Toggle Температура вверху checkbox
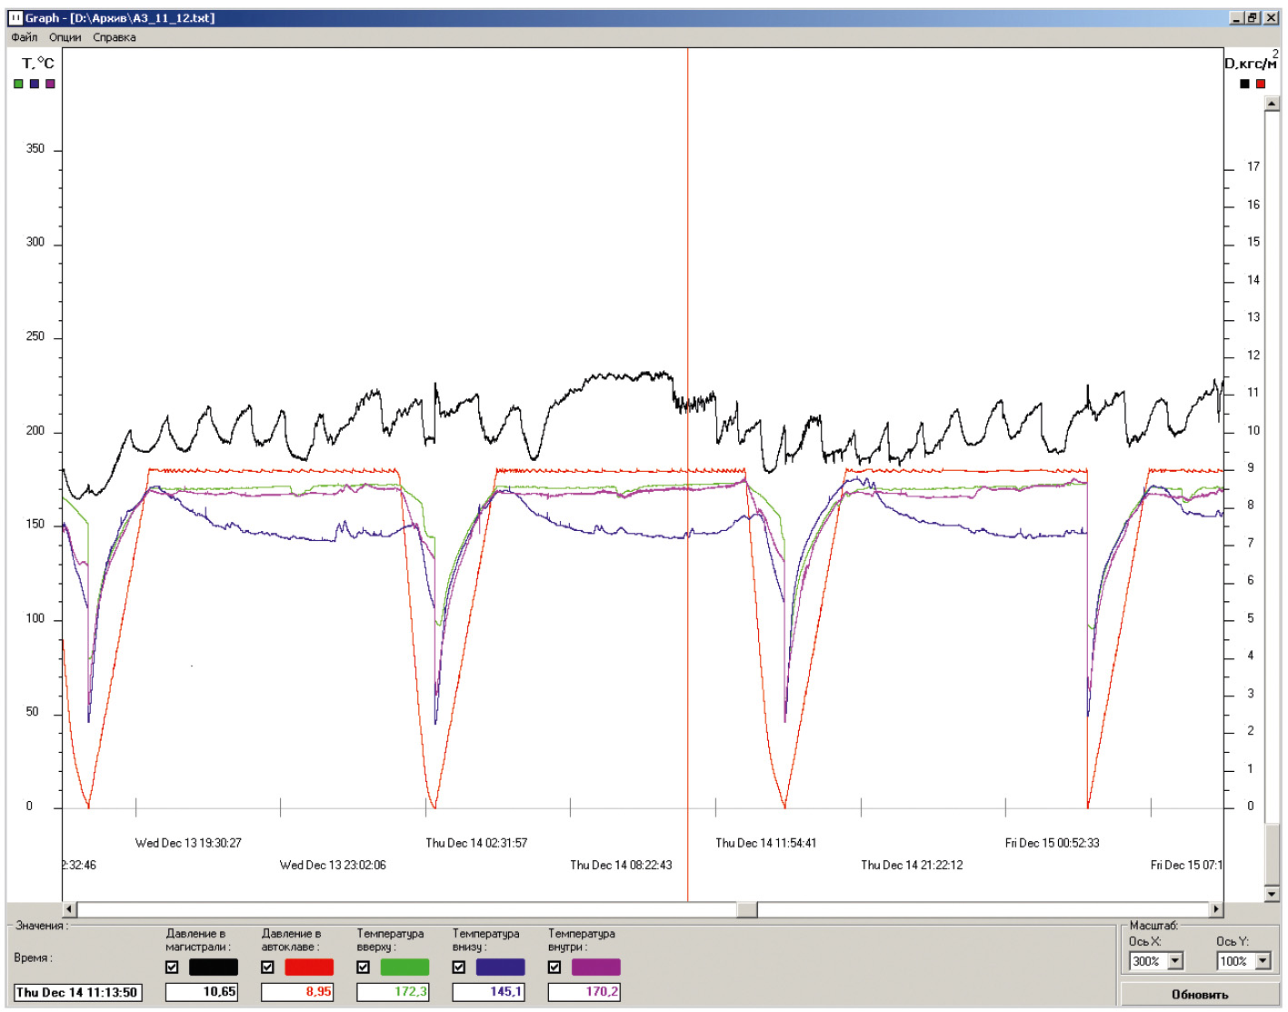Viewport: 1288px width, 1012px height. point(363,967)
